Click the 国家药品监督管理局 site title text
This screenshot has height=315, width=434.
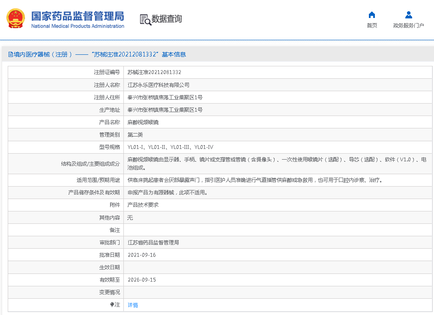(x=78, y=16)
